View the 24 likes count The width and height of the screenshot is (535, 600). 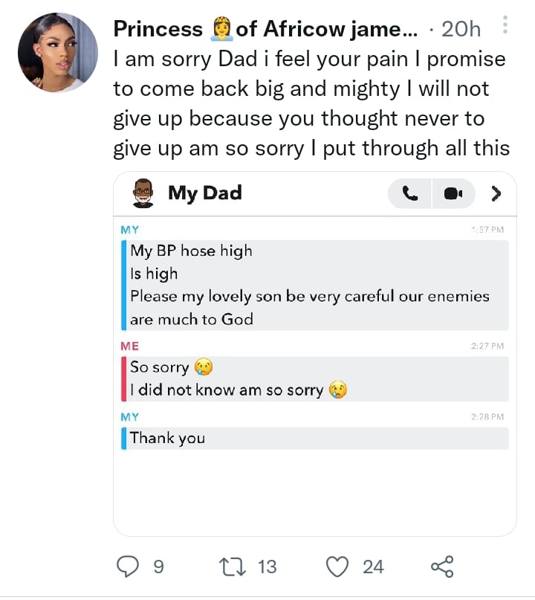tap(373, 567)
